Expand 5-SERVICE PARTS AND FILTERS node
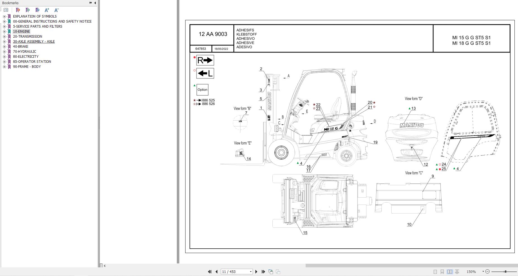 tap(4, 27)
